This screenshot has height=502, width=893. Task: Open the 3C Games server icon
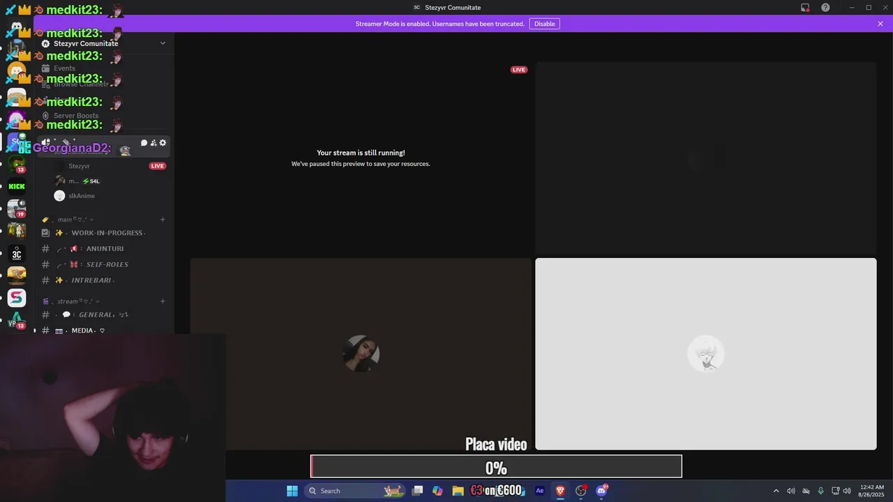pos(17,254)
